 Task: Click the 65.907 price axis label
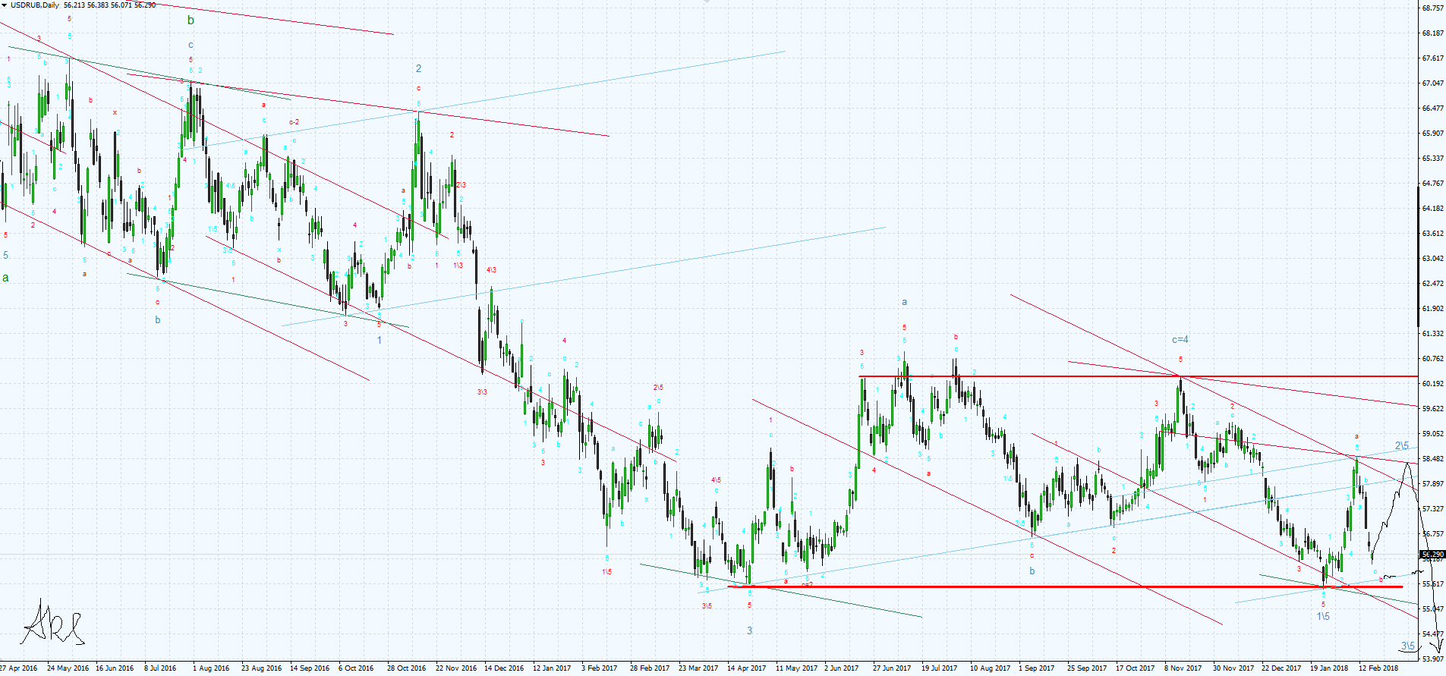tap(1433, 134)
